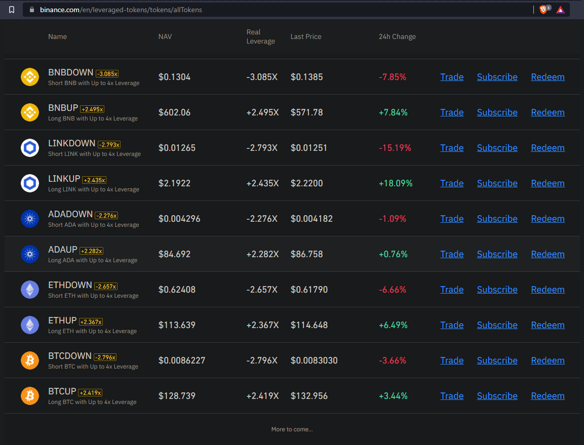Subscribe to BNBUP

coord(497,112)
